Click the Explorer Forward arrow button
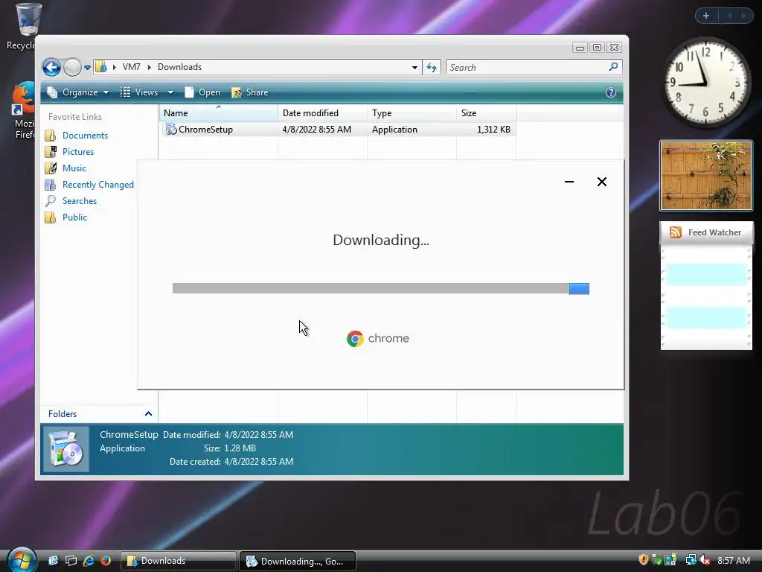The height and width of the screenshot is (572, 762). [72, 67]
